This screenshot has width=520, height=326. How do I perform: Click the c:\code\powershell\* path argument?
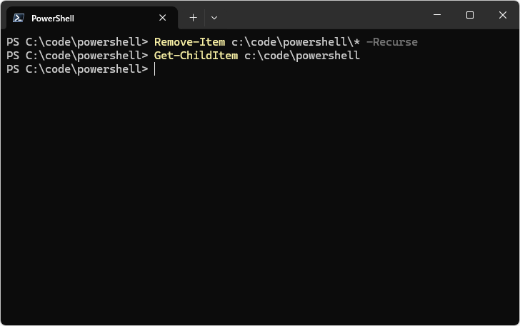tap(294, 42)
